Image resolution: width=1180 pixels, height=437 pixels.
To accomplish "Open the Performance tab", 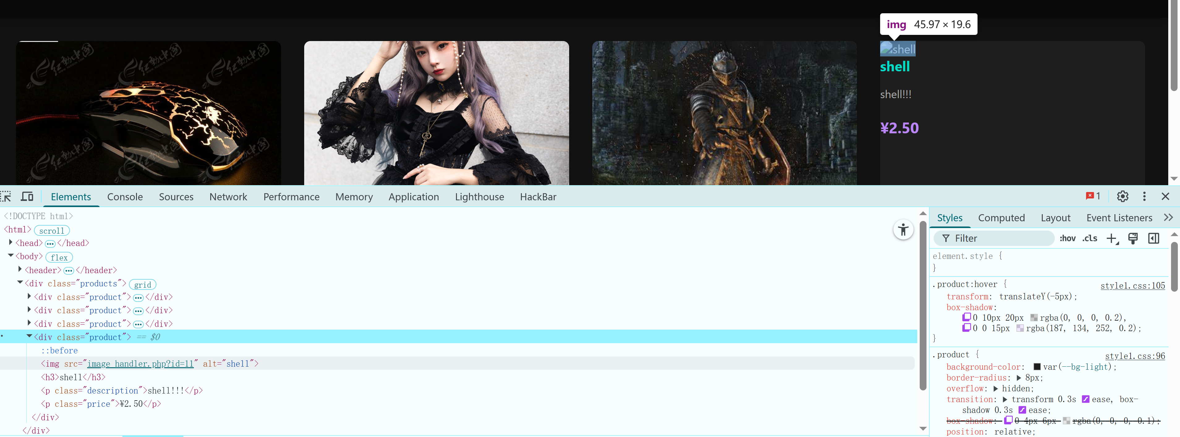I will pos(291,197).
